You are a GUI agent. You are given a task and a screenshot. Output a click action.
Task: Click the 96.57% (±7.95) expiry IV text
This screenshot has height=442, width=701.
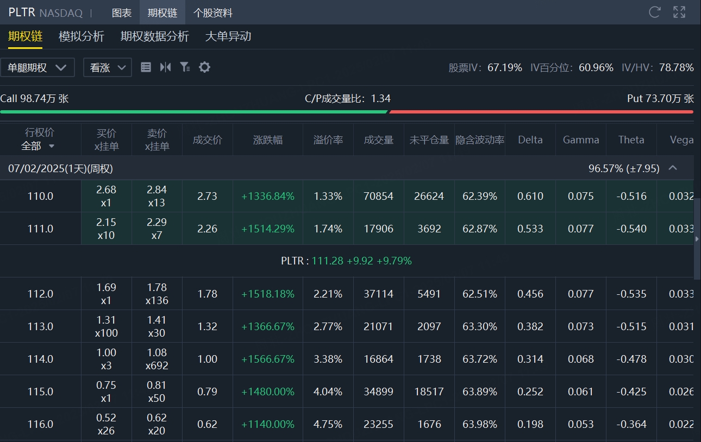click(624, 168)
